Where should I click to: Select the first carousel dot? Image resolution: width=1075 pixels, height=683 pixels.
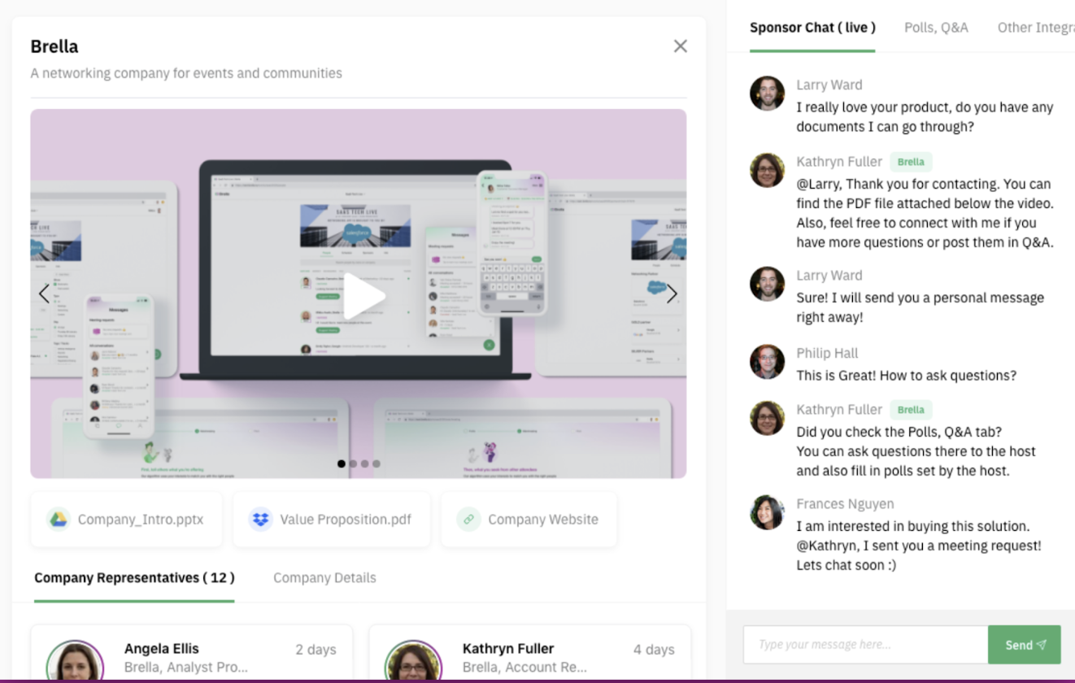342,463
